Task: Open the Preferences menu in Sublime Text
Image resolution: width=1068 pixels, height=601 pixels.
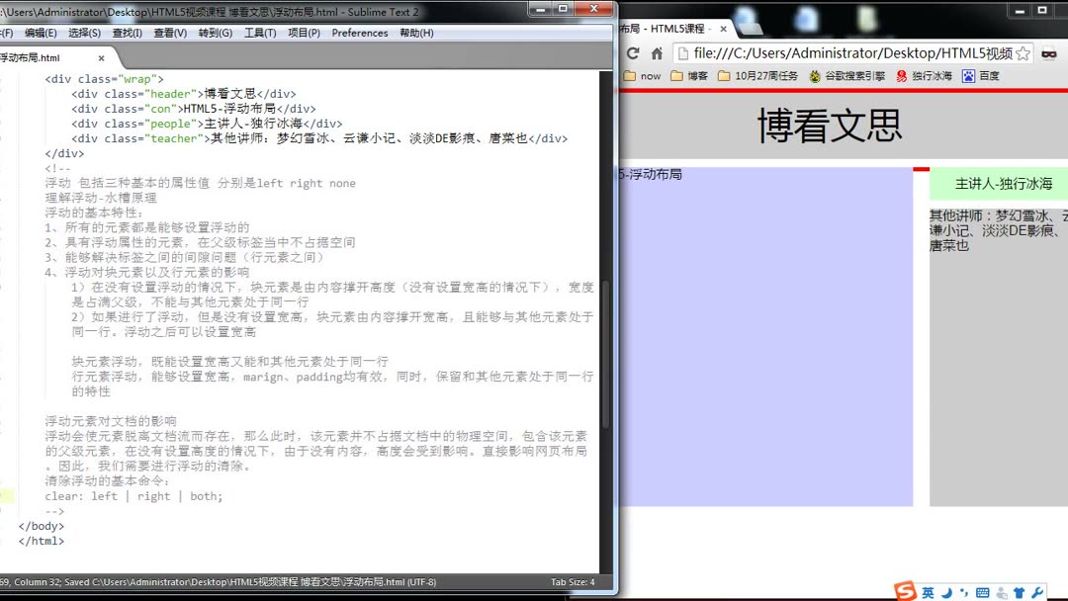Action: pos(359,33)
